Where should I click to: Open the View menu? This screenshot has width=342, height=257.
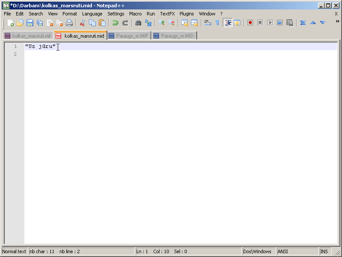click(53, 14)
